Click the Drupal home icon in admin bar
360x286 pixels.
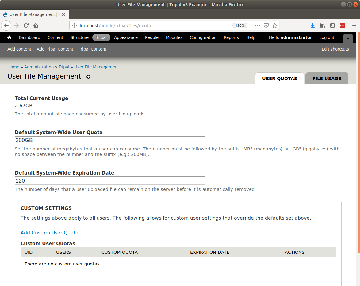click(x=10, y=37)
